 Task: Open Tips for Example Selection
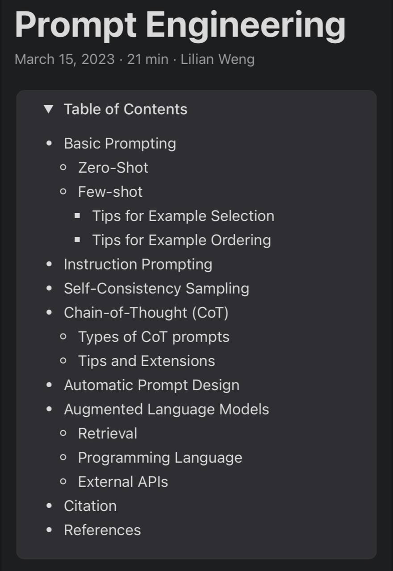(x=183, y=216)
